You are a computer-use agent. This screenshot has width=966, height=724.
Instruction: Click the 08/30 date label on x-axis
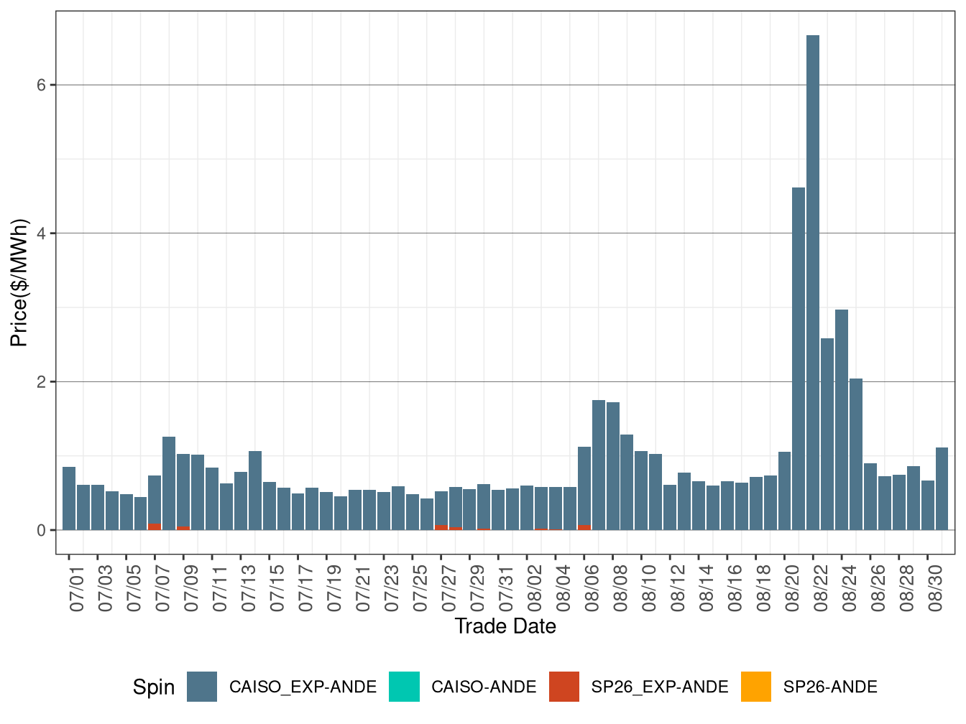click(935, 589)
